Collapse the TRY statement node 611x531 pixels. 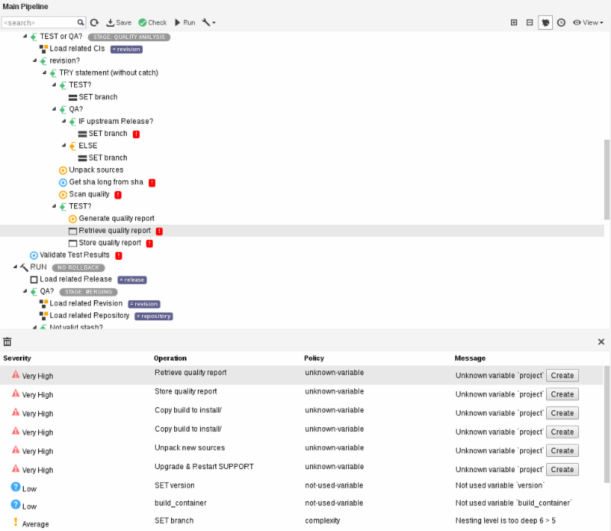coord(44,73)
